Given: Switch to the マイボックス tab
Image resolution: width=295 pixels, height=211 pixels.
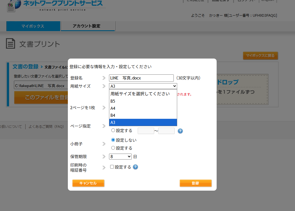Looking at the screenshot, I should [x=33, y=26].
